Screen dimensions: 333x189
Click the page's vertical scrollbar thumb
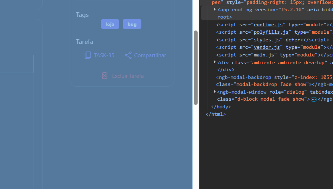point(196,67)
